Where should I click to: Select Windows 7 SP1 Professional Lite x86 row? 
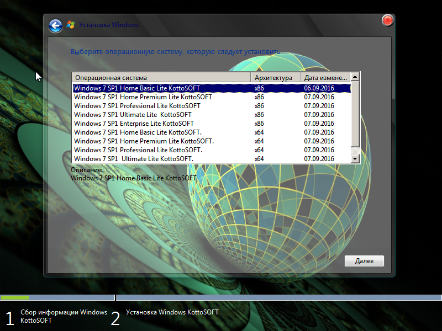(x=212, y=106)
